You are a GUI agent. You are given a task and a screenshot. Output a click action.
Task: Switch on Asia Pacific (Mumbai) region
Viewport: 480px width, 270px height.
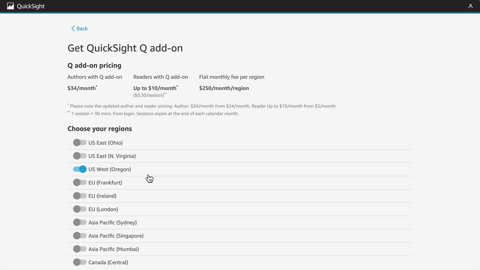(x=80, y=249)
